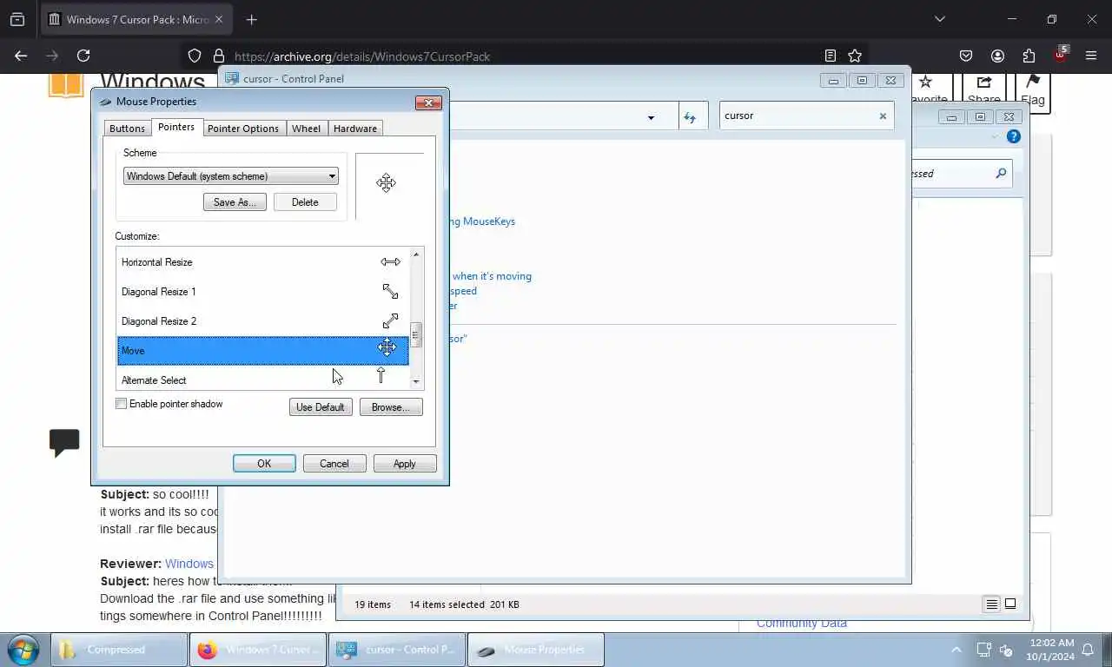Viewport: 1112px width, 667px height.
Task: Select Diagonal Resize 1 pointer row
Action: (262, 292)
